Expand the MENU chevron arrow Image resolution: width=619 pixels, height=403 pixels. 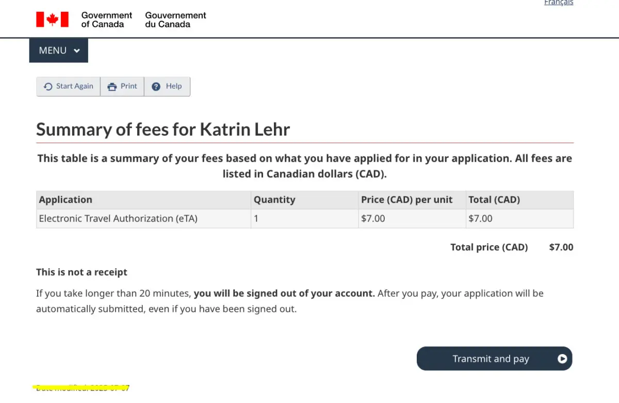(77, 51)
